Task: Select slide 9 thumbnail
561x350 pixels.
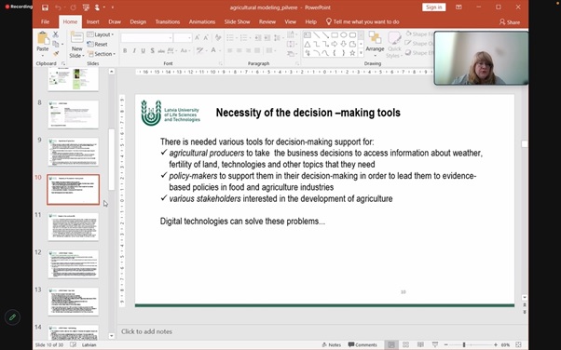Action: [x=74, y=152]
